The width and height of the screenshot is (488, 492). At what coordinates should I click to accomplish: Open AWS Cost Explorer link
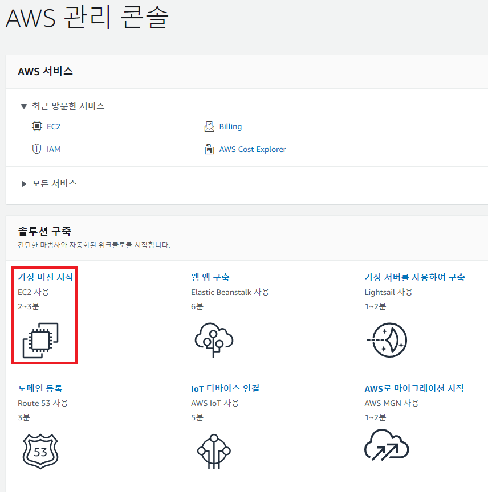[253, 149]
